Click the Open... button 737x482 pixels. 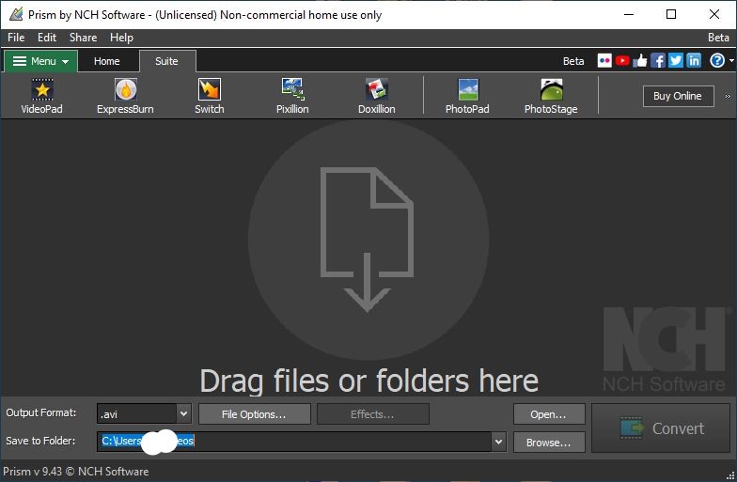coord(549,413)
